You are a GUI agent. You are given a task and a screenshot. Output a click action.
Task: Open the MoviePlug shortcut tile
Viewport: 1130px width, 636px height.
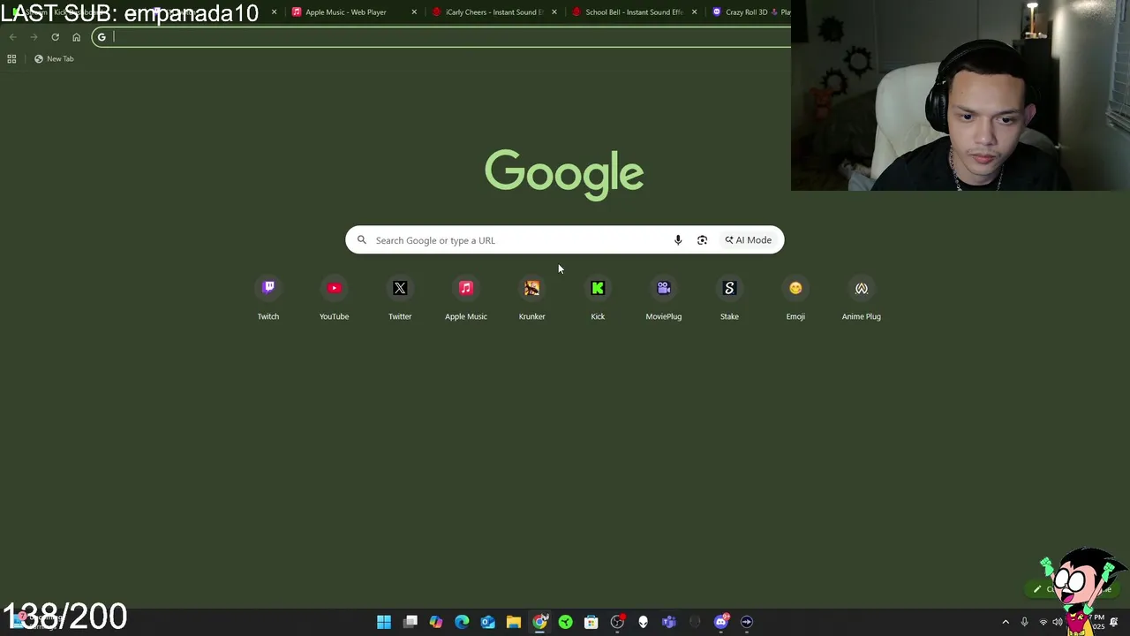[664, 299]
